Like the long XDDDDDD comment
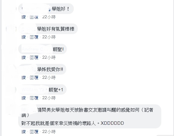 [x=24, y=132]
